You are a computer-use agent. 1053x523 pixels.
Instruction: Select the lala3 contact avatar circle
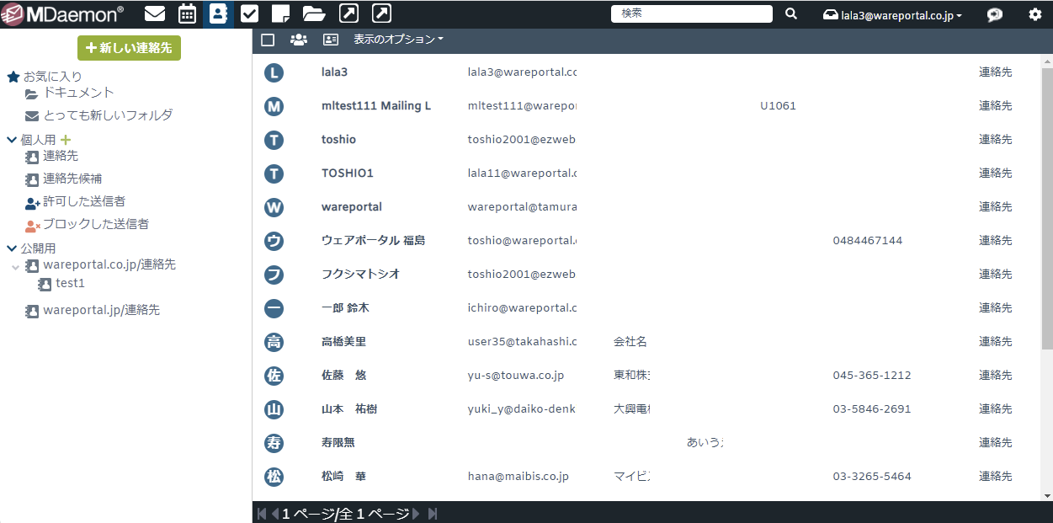pos(274,72)
